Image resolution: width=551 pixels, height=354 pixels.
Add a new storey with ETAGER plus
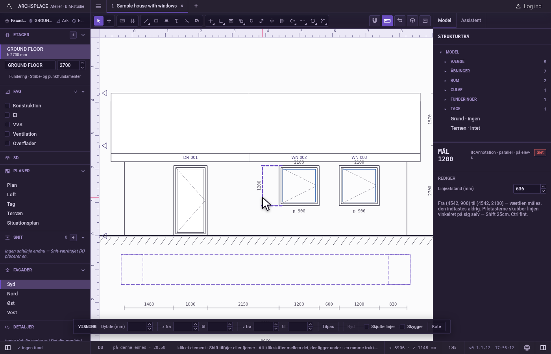pyautogui.click(x=73, y=35)
